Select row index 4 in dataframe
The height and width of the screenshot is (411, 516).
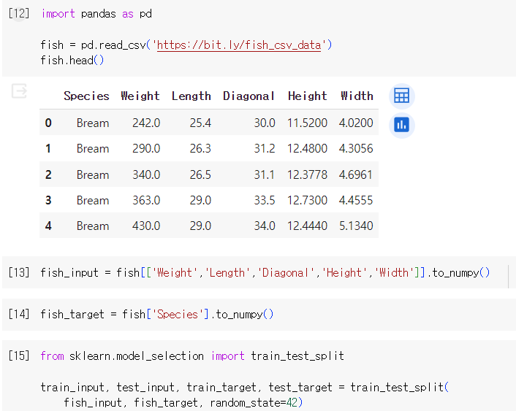[48, 226]
